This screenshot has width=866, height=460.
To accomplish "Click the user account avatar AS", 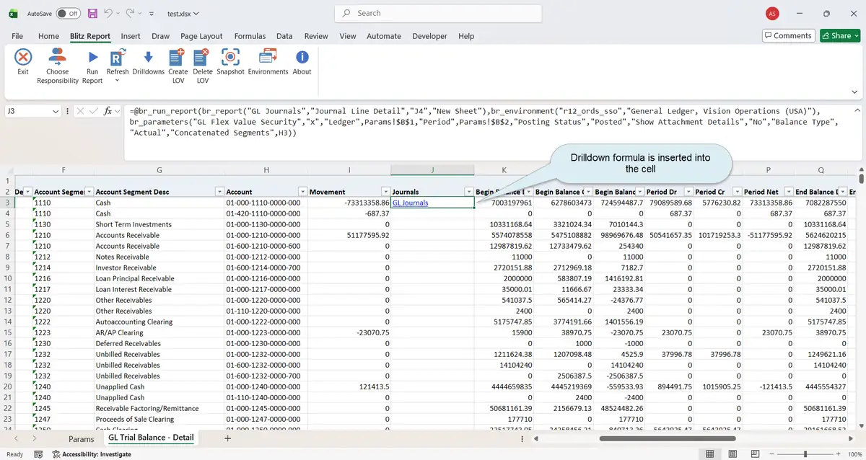I will point(772,13).
